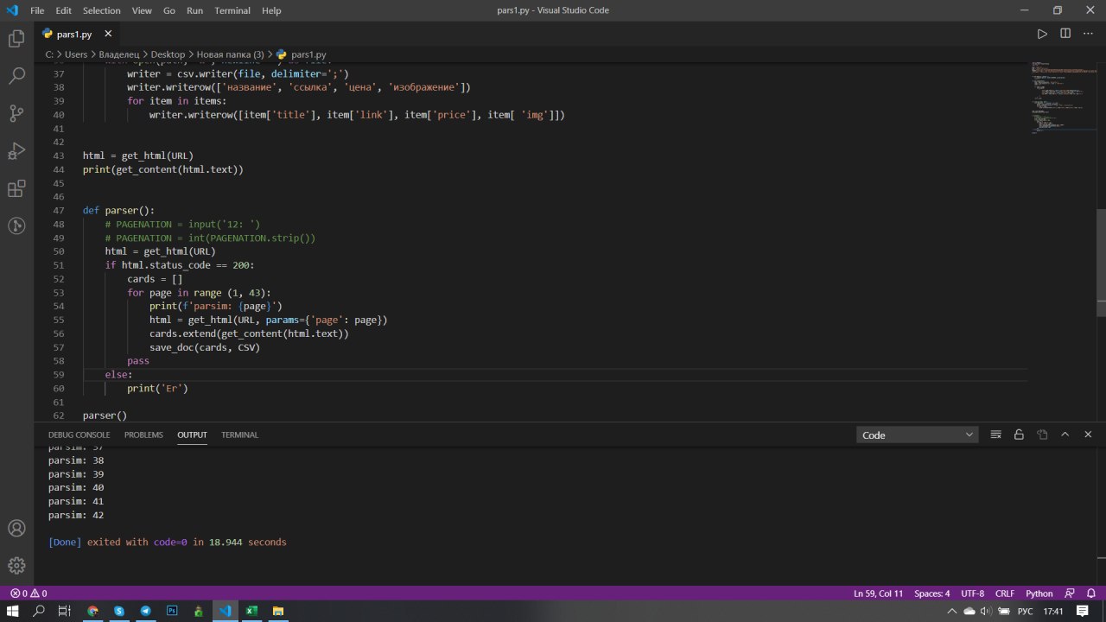Open Task View on the taskbar
Screen dimensions: 1106x622
(x=65, y=611)
